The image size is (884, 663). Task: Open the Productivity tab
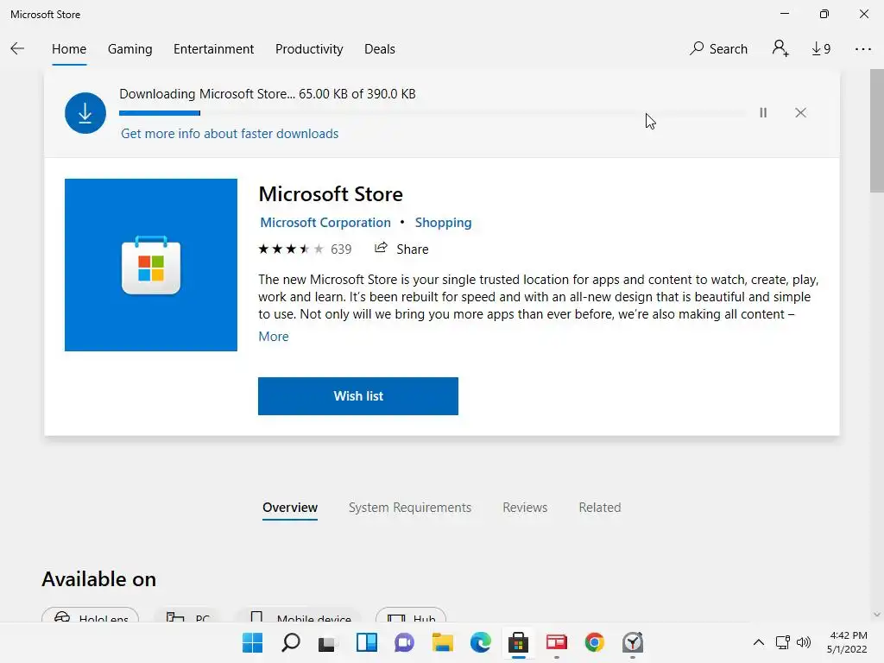309,49
